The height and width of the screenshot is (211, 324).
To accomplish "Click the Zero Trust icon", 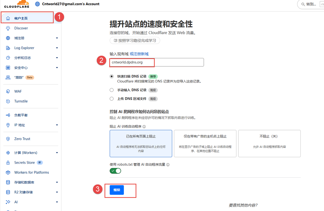I will (8, 139).
